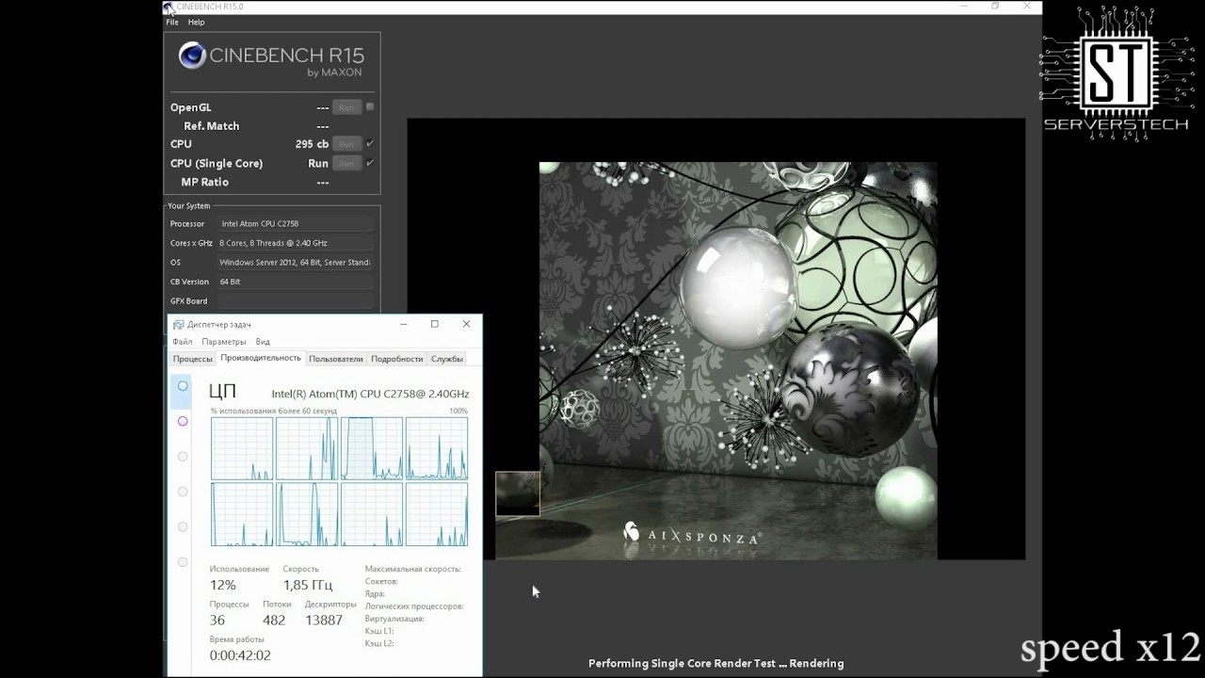Click the "Your System" group heading
This screenshot has height=678, width=1205.
tap(189, 205)
